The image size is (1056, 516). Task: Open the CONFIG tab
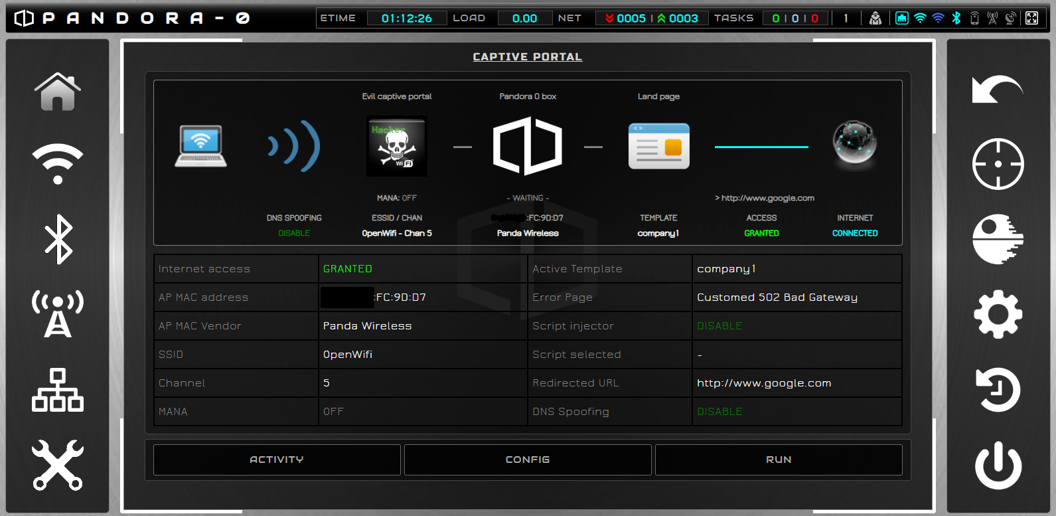coord(528,460)
